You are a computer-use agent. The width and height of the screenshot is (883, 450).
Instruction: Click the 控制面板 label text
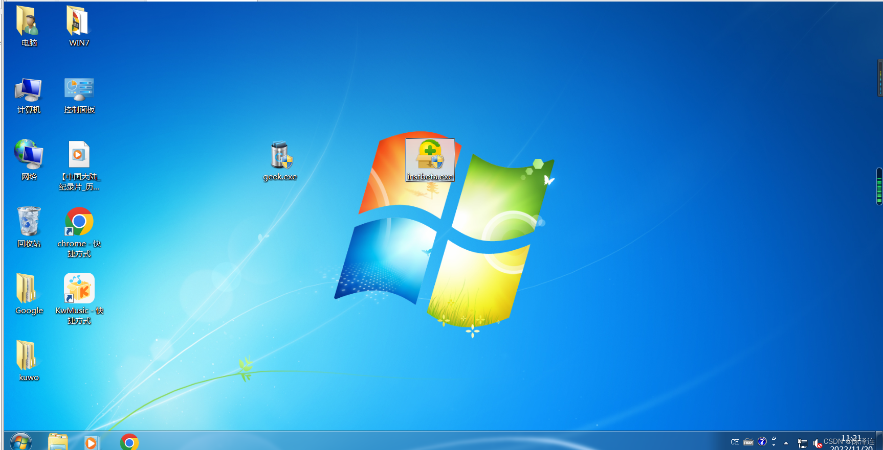pos(79,110)
